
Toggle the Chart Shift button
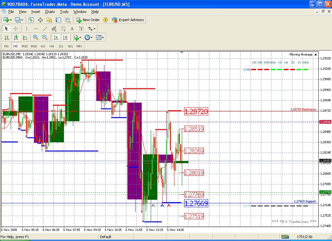pyautogui.click(x=65, y=37)
